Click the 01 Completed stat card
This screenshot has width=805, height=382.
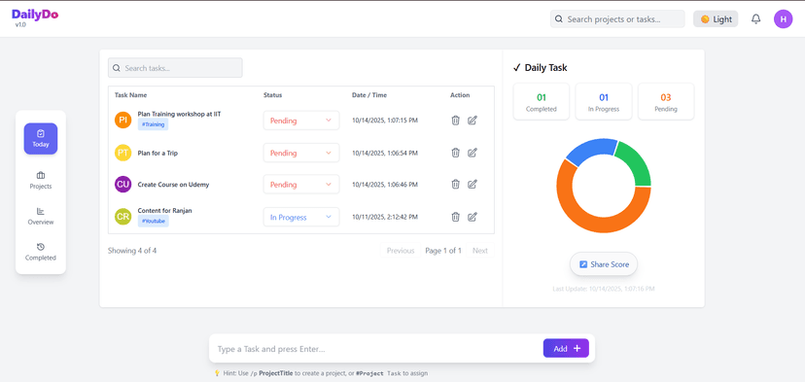[x=542, y=102]
